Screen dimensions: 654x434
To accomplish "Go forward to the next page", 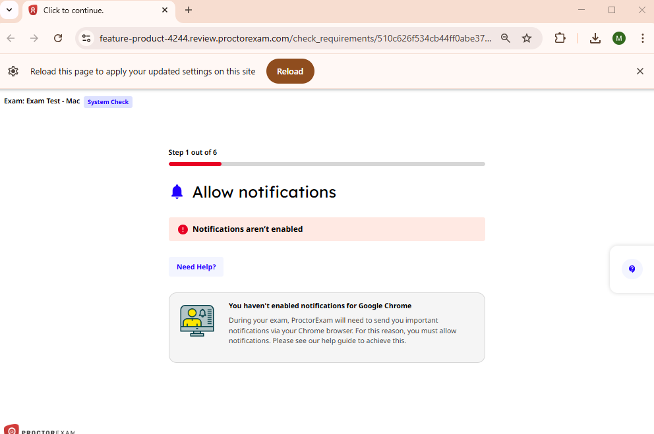I will [x=34, y=38].
